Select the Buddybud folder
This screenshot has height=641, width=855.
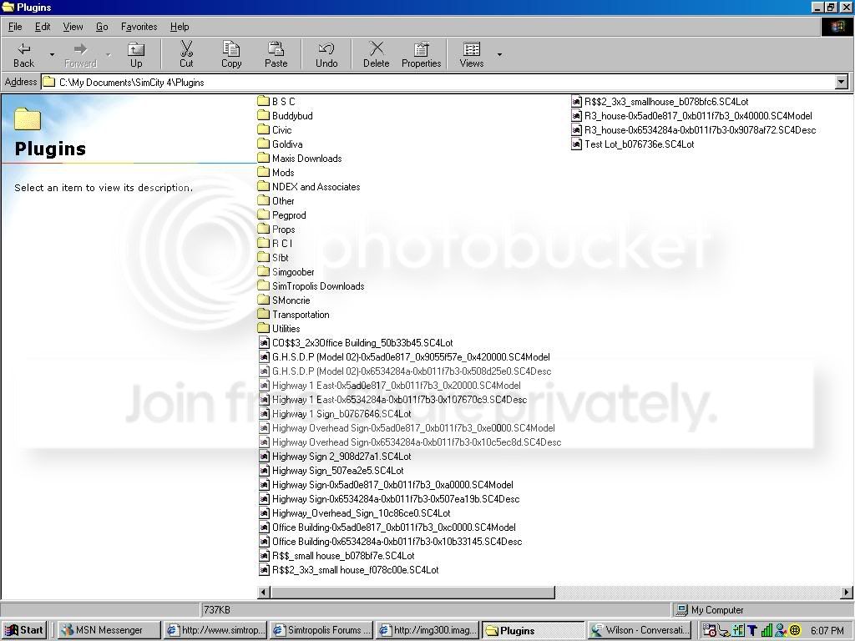pos(285,115)
